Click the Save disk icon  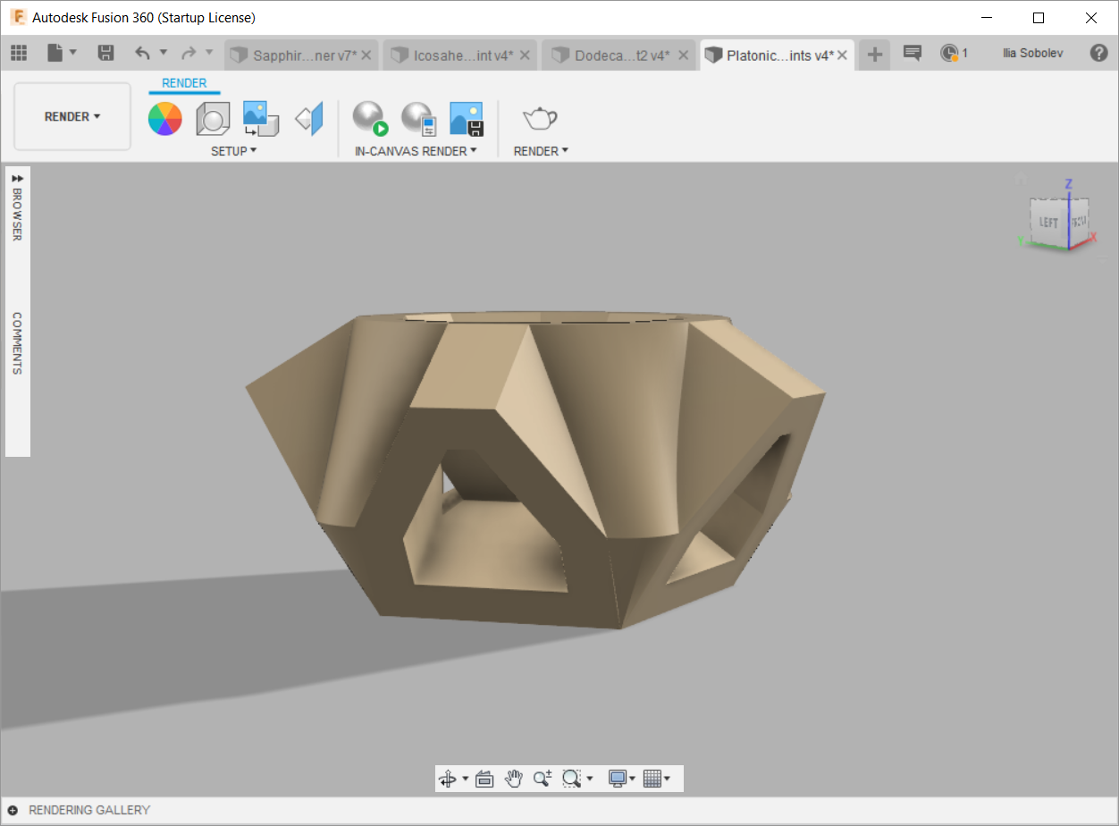[x=105, y=54]
